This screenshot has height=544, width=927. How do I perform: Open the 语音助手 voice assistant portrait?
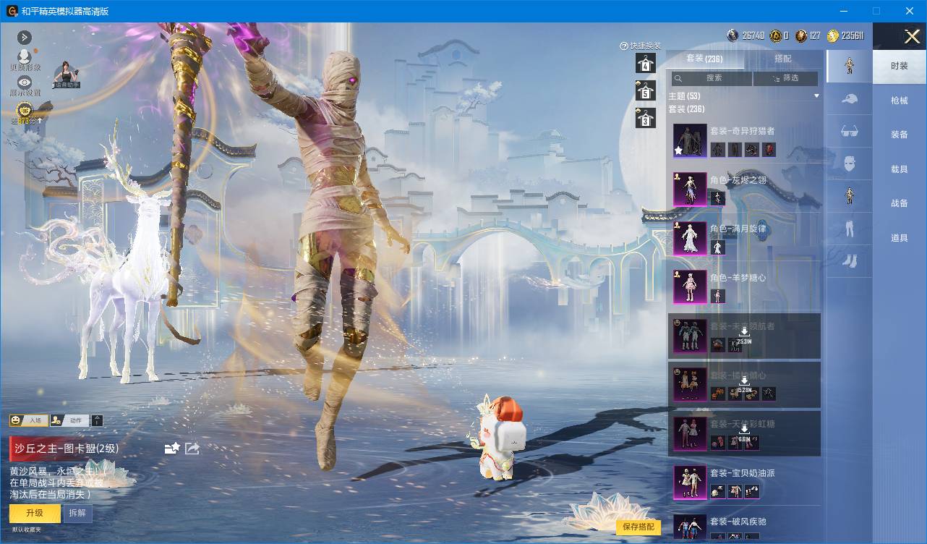(x=67, y=75)
